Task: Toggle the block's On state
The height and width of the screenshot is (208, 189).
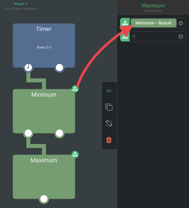Action: [109, 91]
